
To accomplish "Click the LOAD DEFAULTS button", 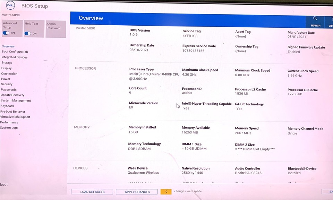I will [x=92, y=192].
